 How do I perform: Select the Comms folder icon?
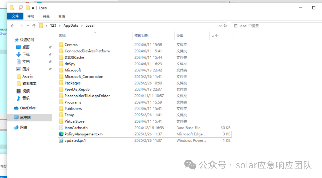pyautogui.click(x=61, y=45)
